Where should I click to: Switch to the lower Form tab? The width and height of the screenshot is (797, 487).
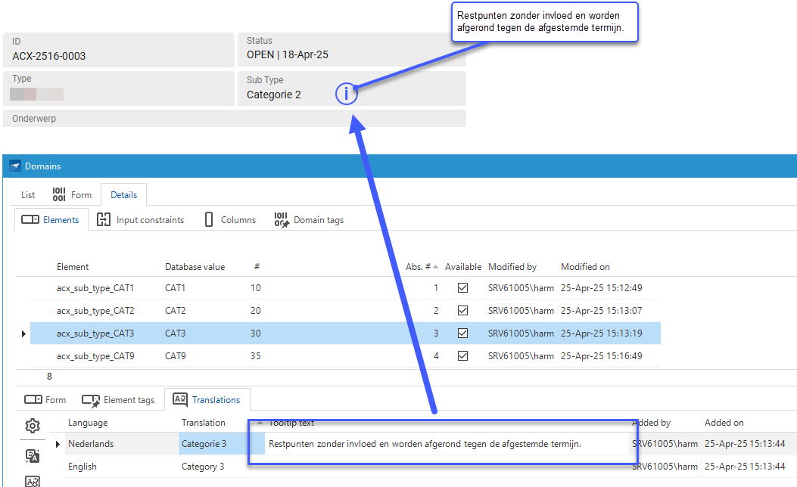point(45,399)
